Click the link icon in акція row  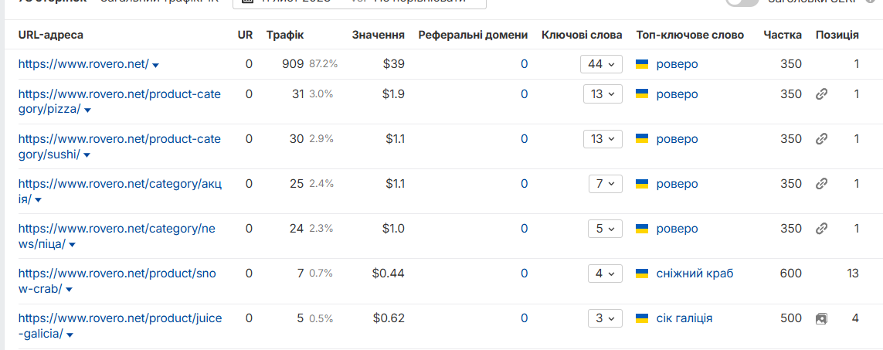click(821, 184)
